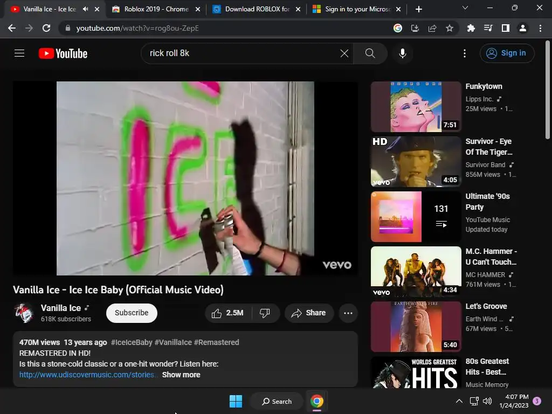Close the Roblox 2019 tab
This screenshot has width=552, height=414.
coord(198,9)
